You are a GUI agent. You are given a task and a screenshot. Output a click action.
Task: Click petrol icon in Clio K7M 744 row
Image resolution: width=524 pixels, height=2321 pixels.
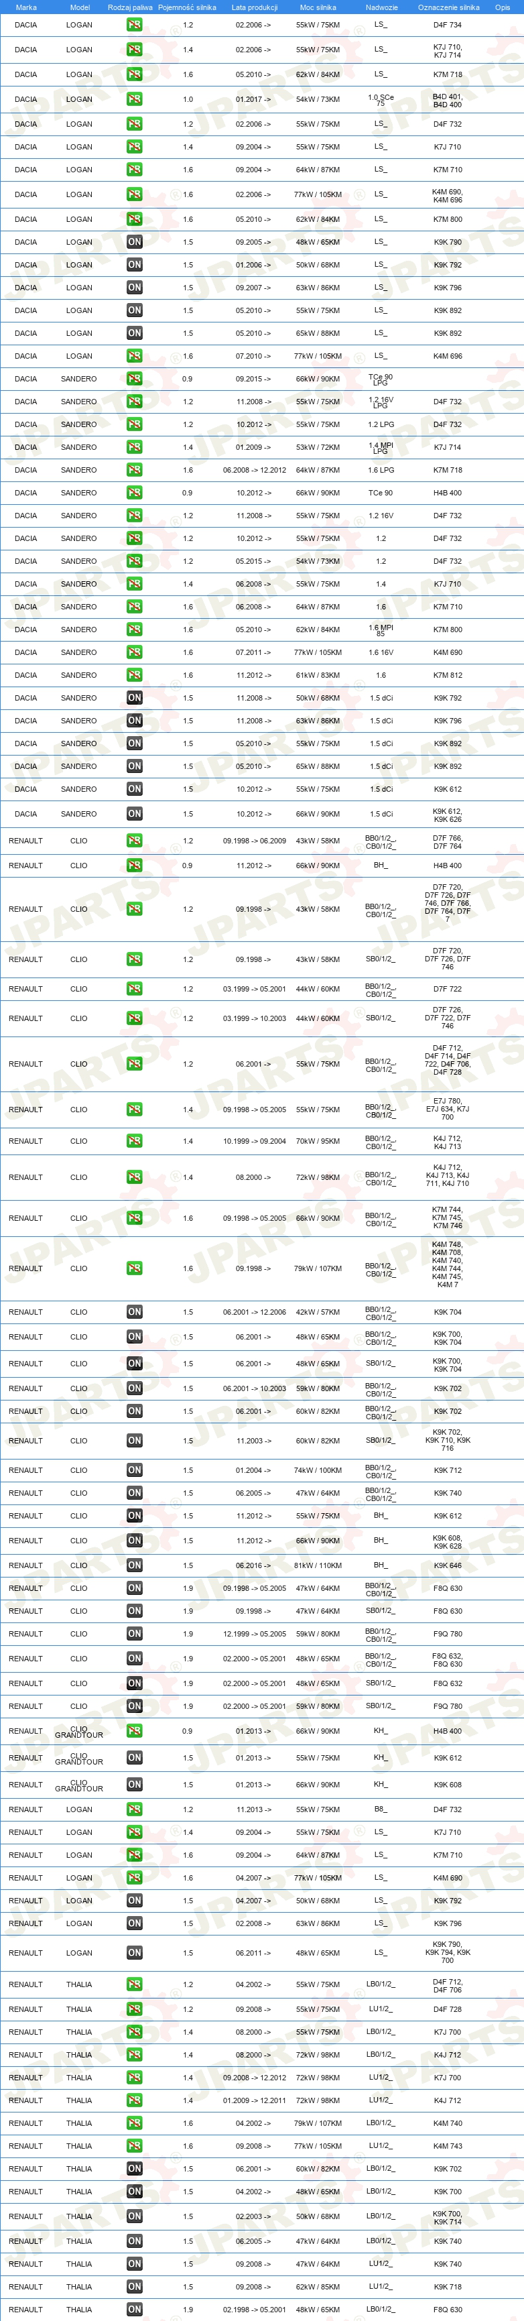click(x=134, y=1217)
